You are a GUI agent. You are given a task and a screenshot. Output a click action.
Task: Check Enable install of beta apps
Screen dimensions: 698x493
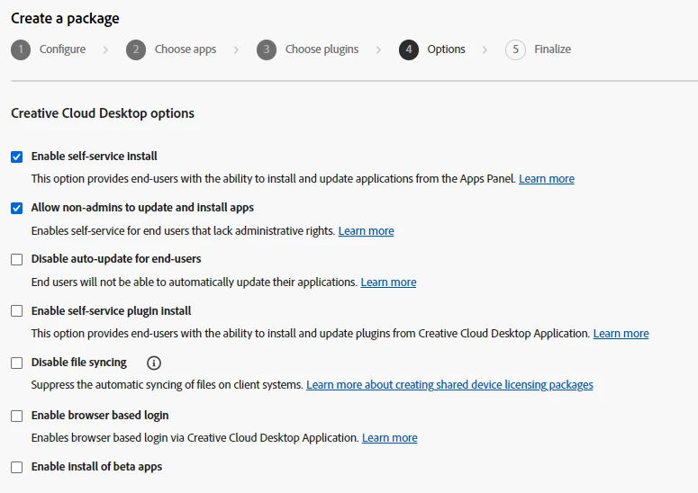pos(17,467)
